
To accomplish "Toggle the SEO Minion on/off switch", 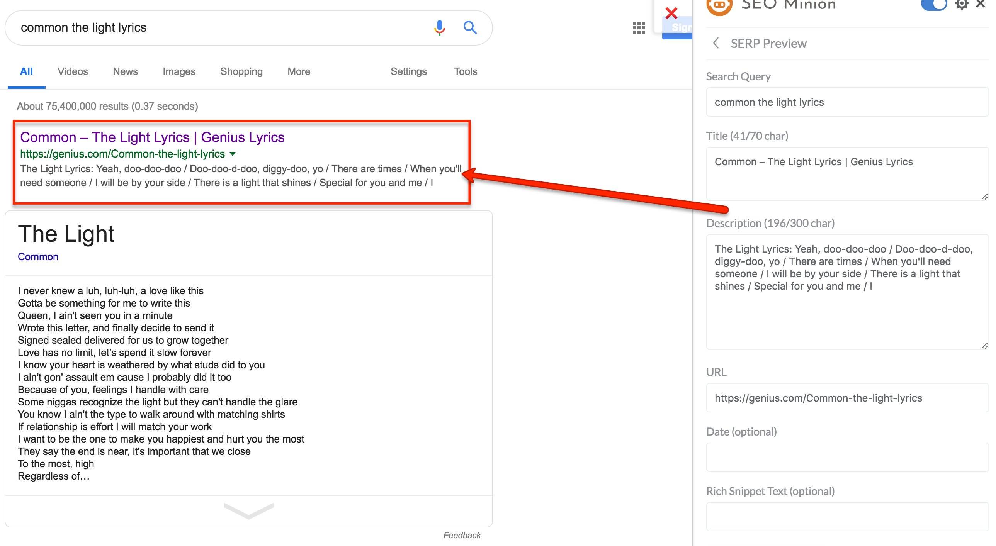I will tap(934, 5).
